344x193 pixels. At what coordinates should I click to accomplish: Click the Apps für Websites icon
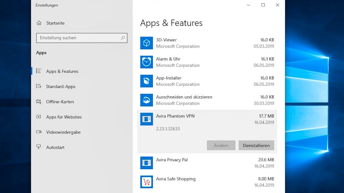39,117
